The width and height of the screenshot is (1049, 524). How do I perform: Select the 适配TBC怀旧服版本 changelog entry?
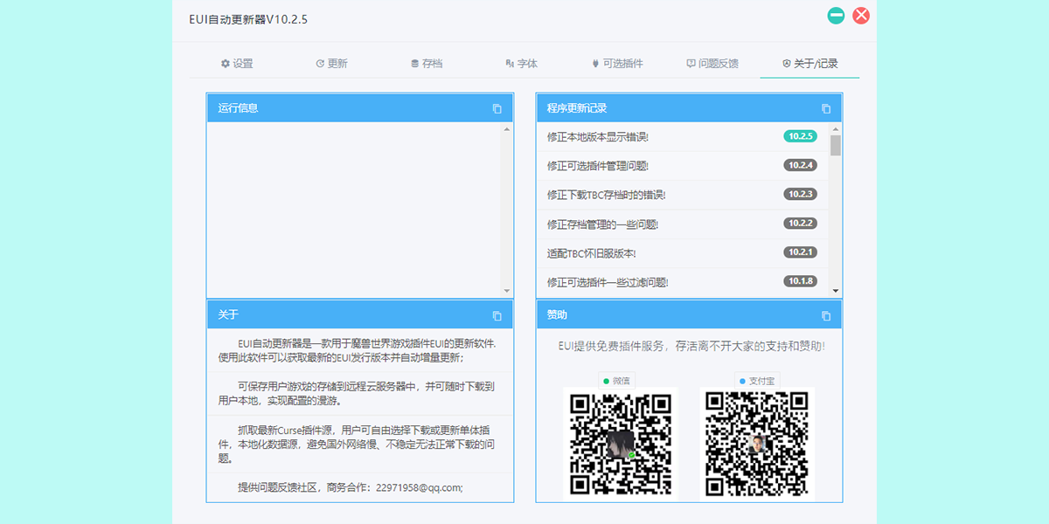tap(592, 253)
